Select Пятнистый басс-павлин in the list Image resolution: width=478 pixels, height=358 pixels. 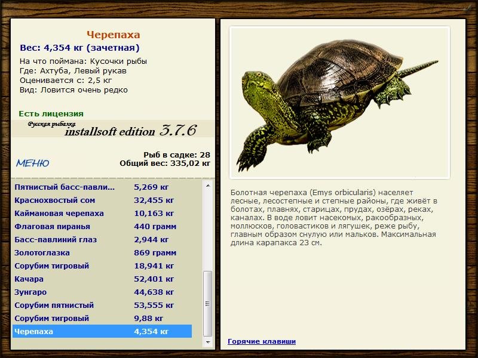tap(102, 187)
